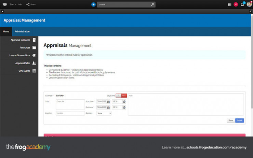Click the Resources folder icon
Screen dimensions: 253x158
(x=34, y=48)
